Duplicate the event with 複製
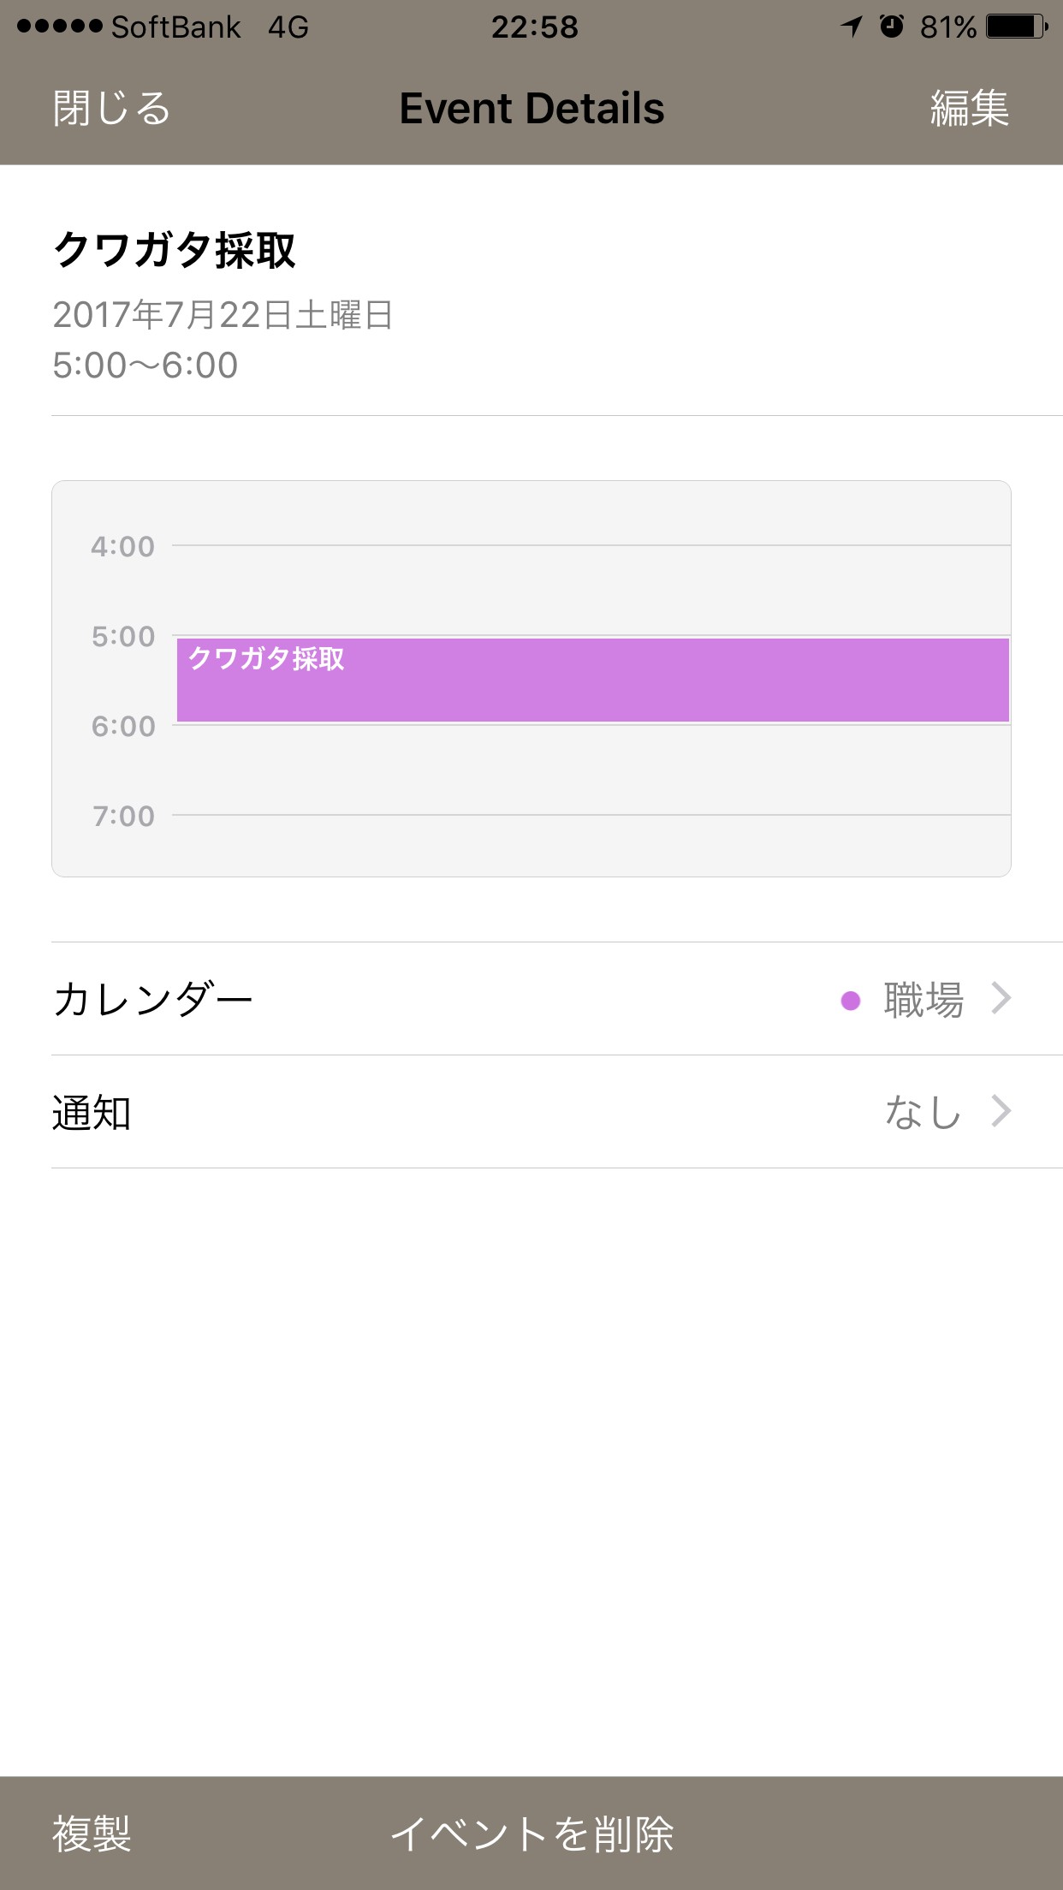Image resolution: width=1063 pixels, height=1890 pixels. click(x=92, y=1834)
